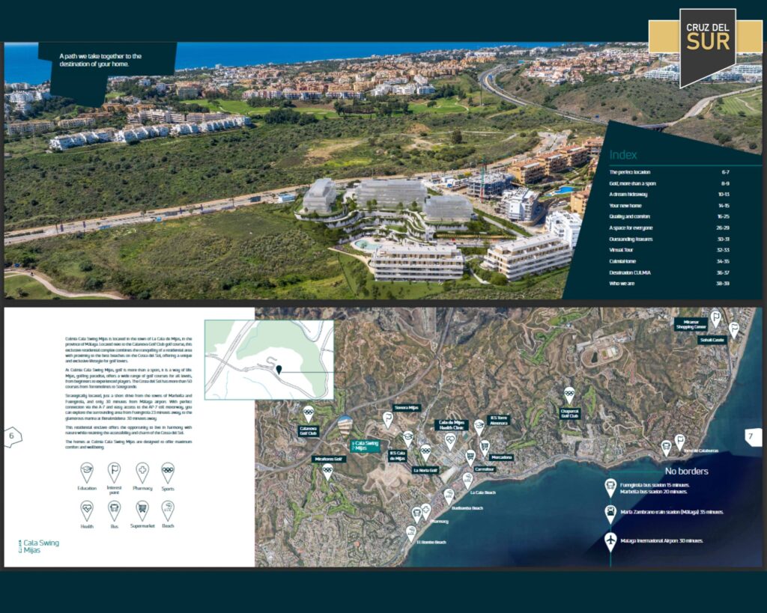Click the Pharmacy legend pin icon
The image size is (767, 613).
pos(142,472)
